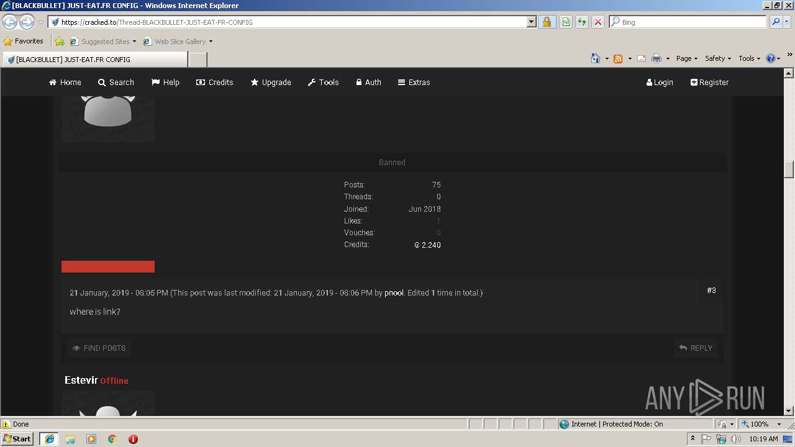Open the #3 post permalink
This screenshot has width=795, height=447.
point(712,290)
